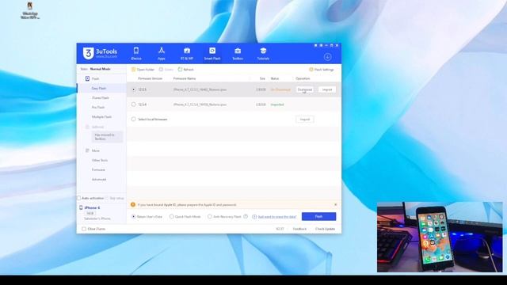Toggle the Skip setup checkbox

point(107,198)
